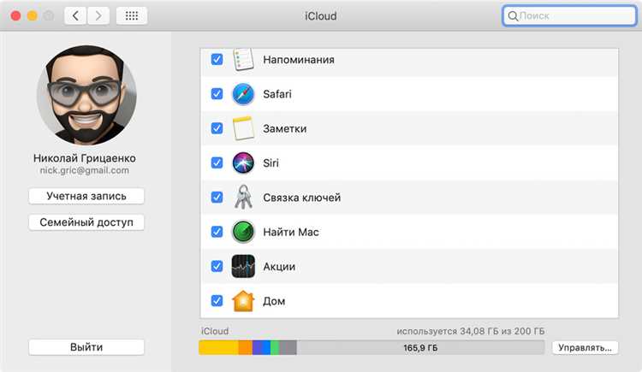Click the free space 165,9 ГБ bar

pyautogui.click(x=420, y=347)
